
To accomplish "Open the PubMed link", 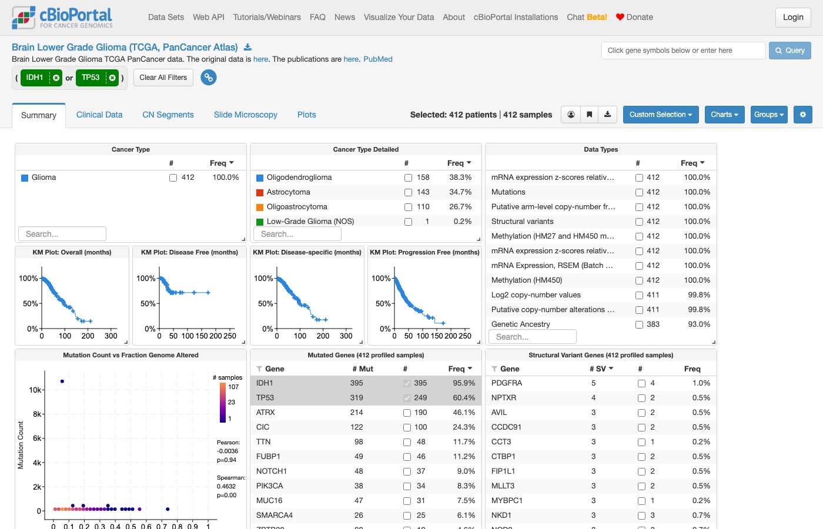I will pyautogui.click(x=378, y=59).
